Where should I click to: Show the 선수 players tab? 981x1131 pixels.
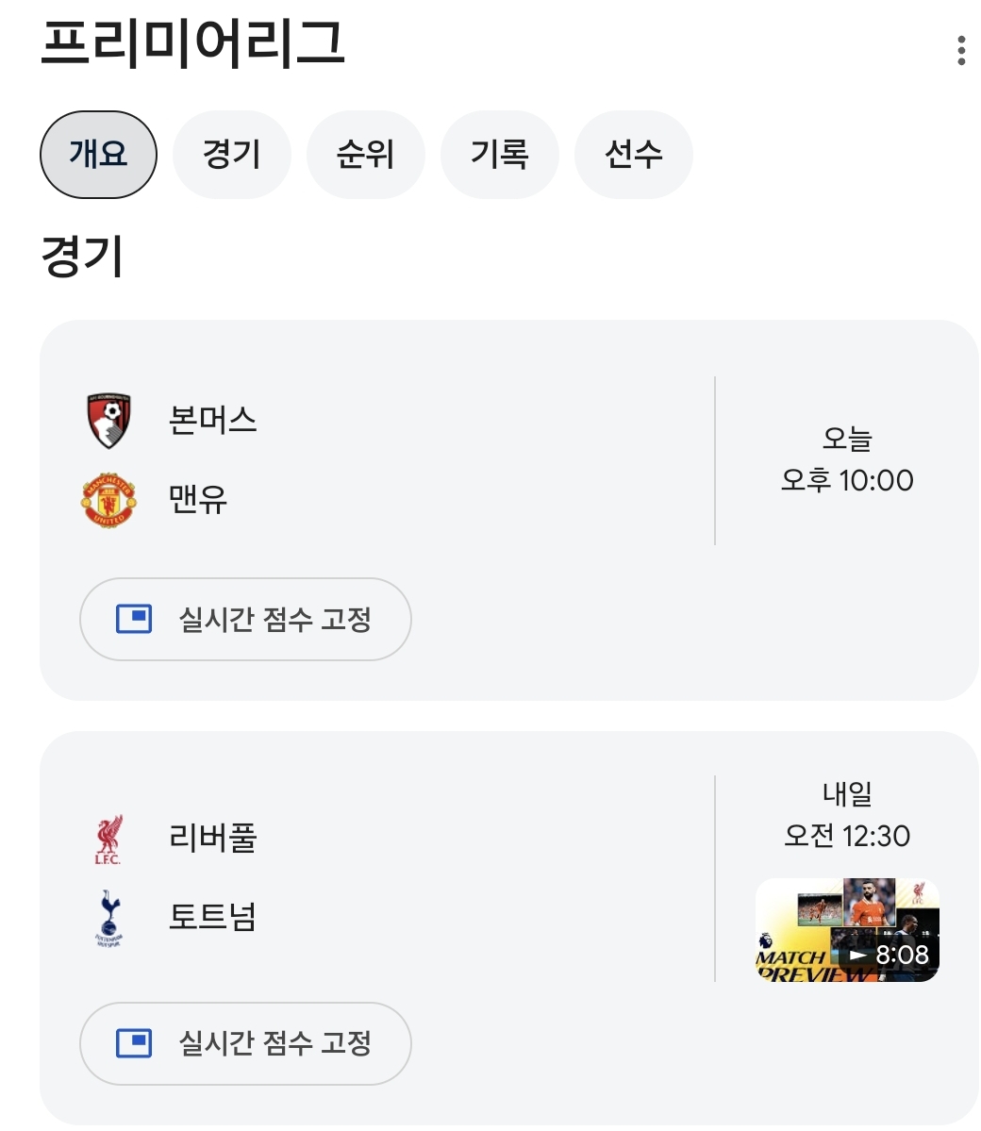coord(634,155)
